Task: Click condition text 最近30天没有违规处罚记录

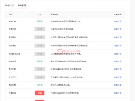Action: point(69,62)
